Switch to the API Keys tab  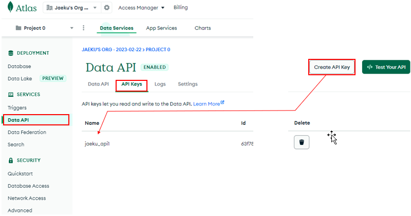pyautogui.click(x=132, y=84)
